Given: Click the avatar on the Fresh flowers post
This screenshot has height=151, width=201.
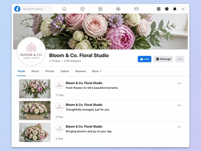Looking at the screenshot, I should [x=60, y=85].
